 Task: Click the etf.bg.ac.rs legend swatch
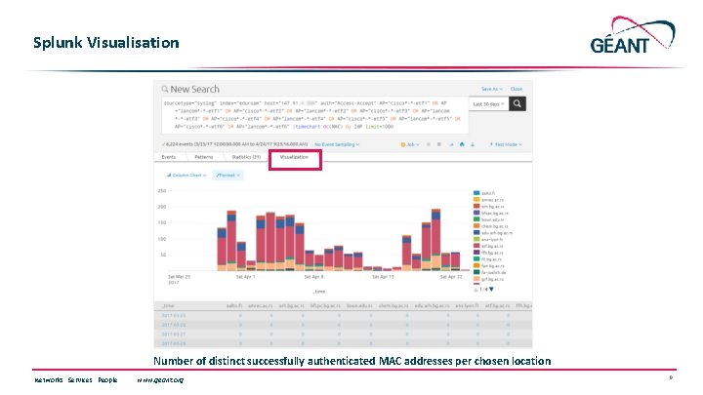tap(476, 246)
